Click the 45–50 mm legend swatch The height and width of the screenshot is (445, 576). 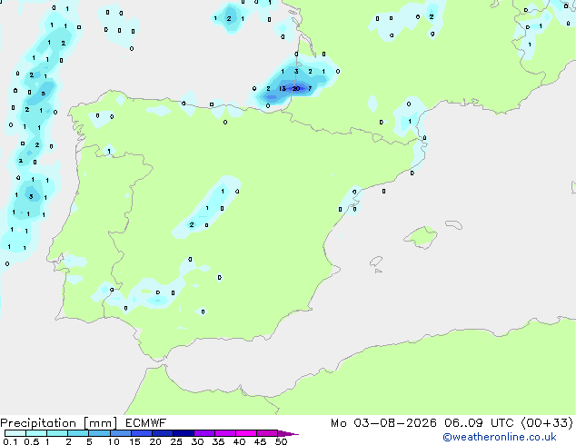(267, 433)
